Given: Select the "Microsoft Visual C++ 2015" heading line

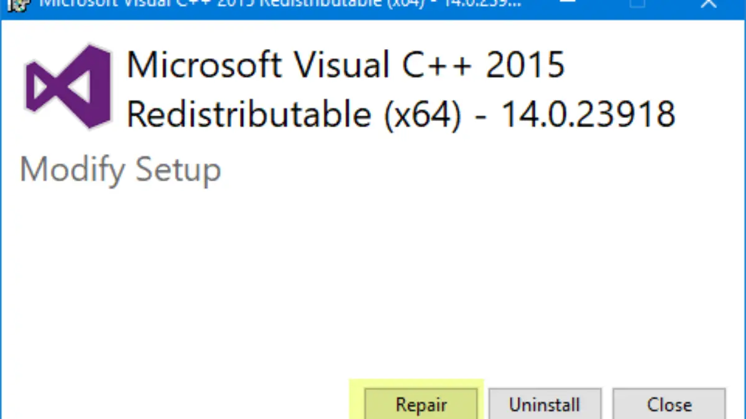Looking at the screenshot, I should pos(346,65).
